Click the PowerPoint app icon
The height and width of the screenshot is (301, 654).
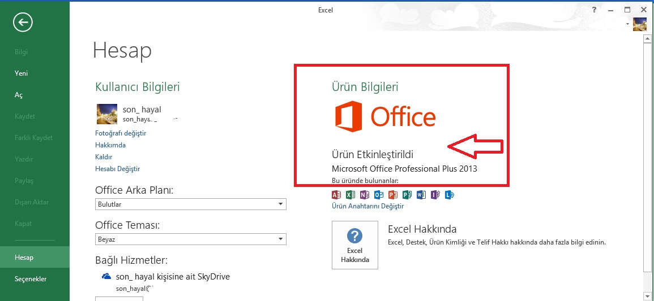(393, 194)
